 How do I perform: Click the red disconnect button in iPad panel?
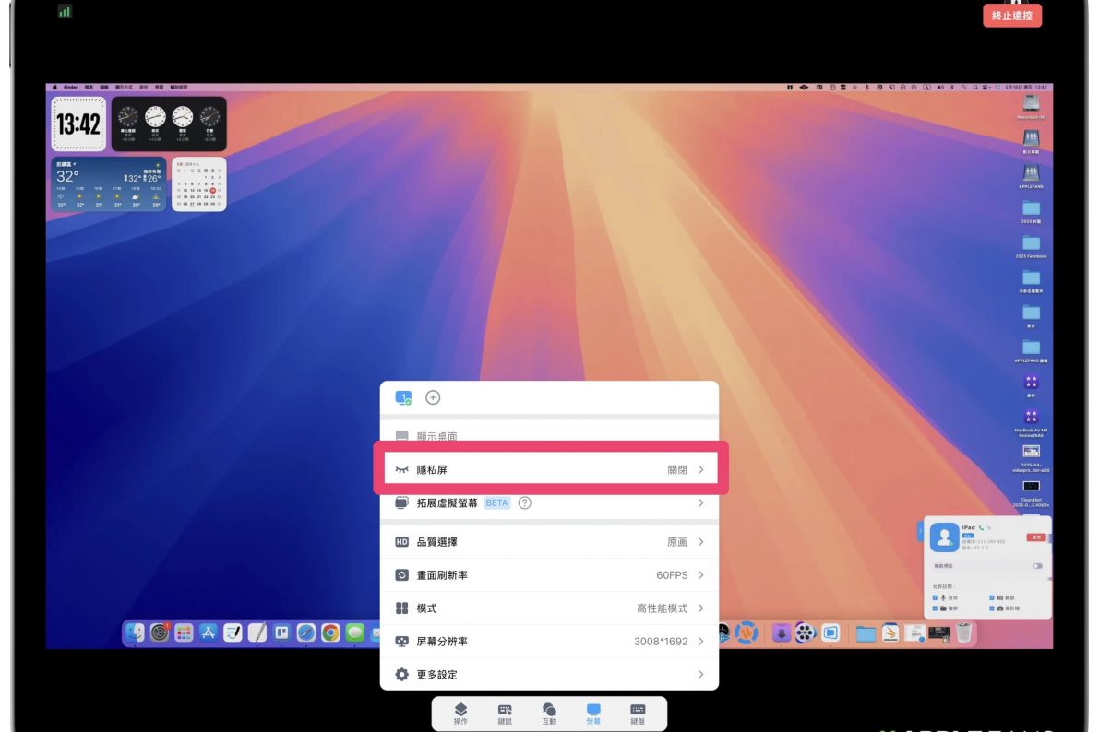(x=1035, y=536)
